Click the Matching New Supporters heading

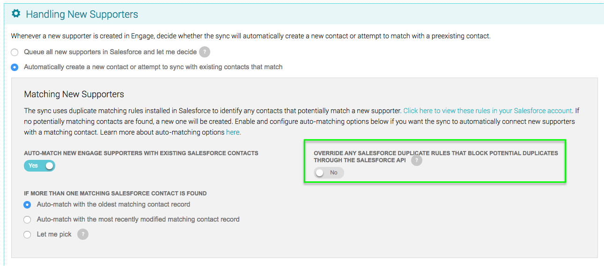click(x=74, y=94)
